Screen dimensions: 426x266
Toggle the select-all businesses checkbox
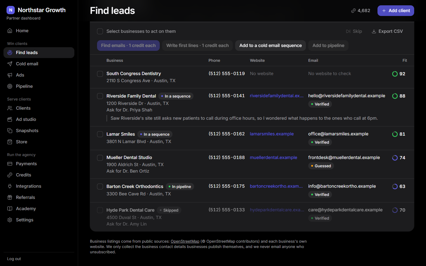tap(100, 31)
